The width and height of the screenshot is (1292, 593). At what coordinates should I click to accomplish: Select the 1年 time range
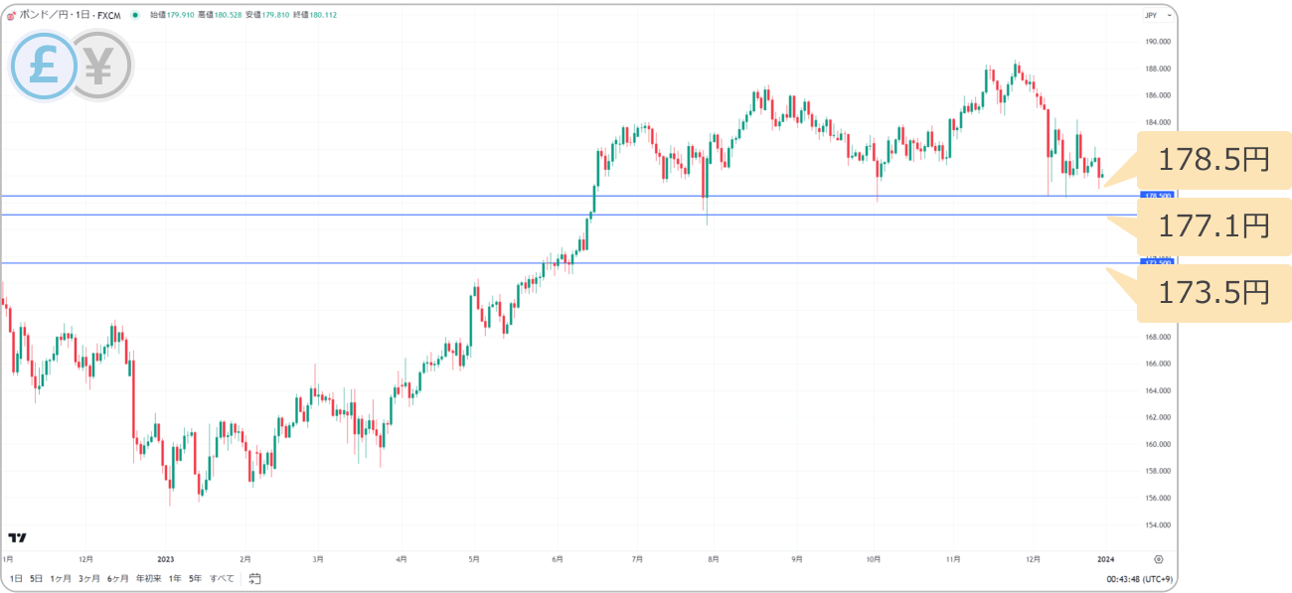click(x=175, y=578)
